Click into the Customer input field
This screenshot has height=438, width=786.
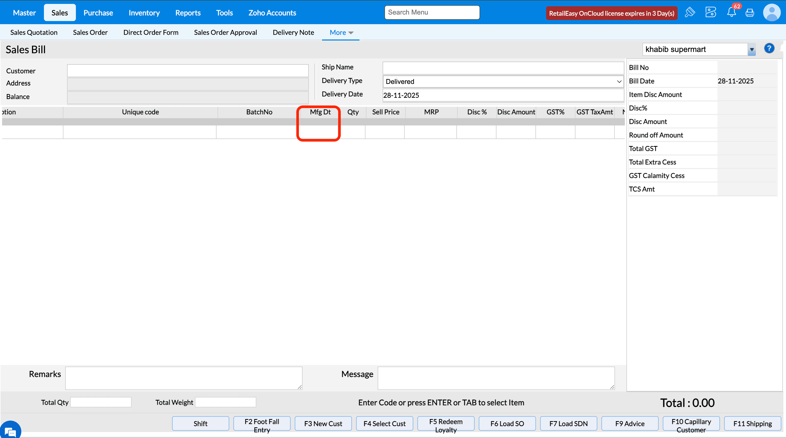coord(188,71)
